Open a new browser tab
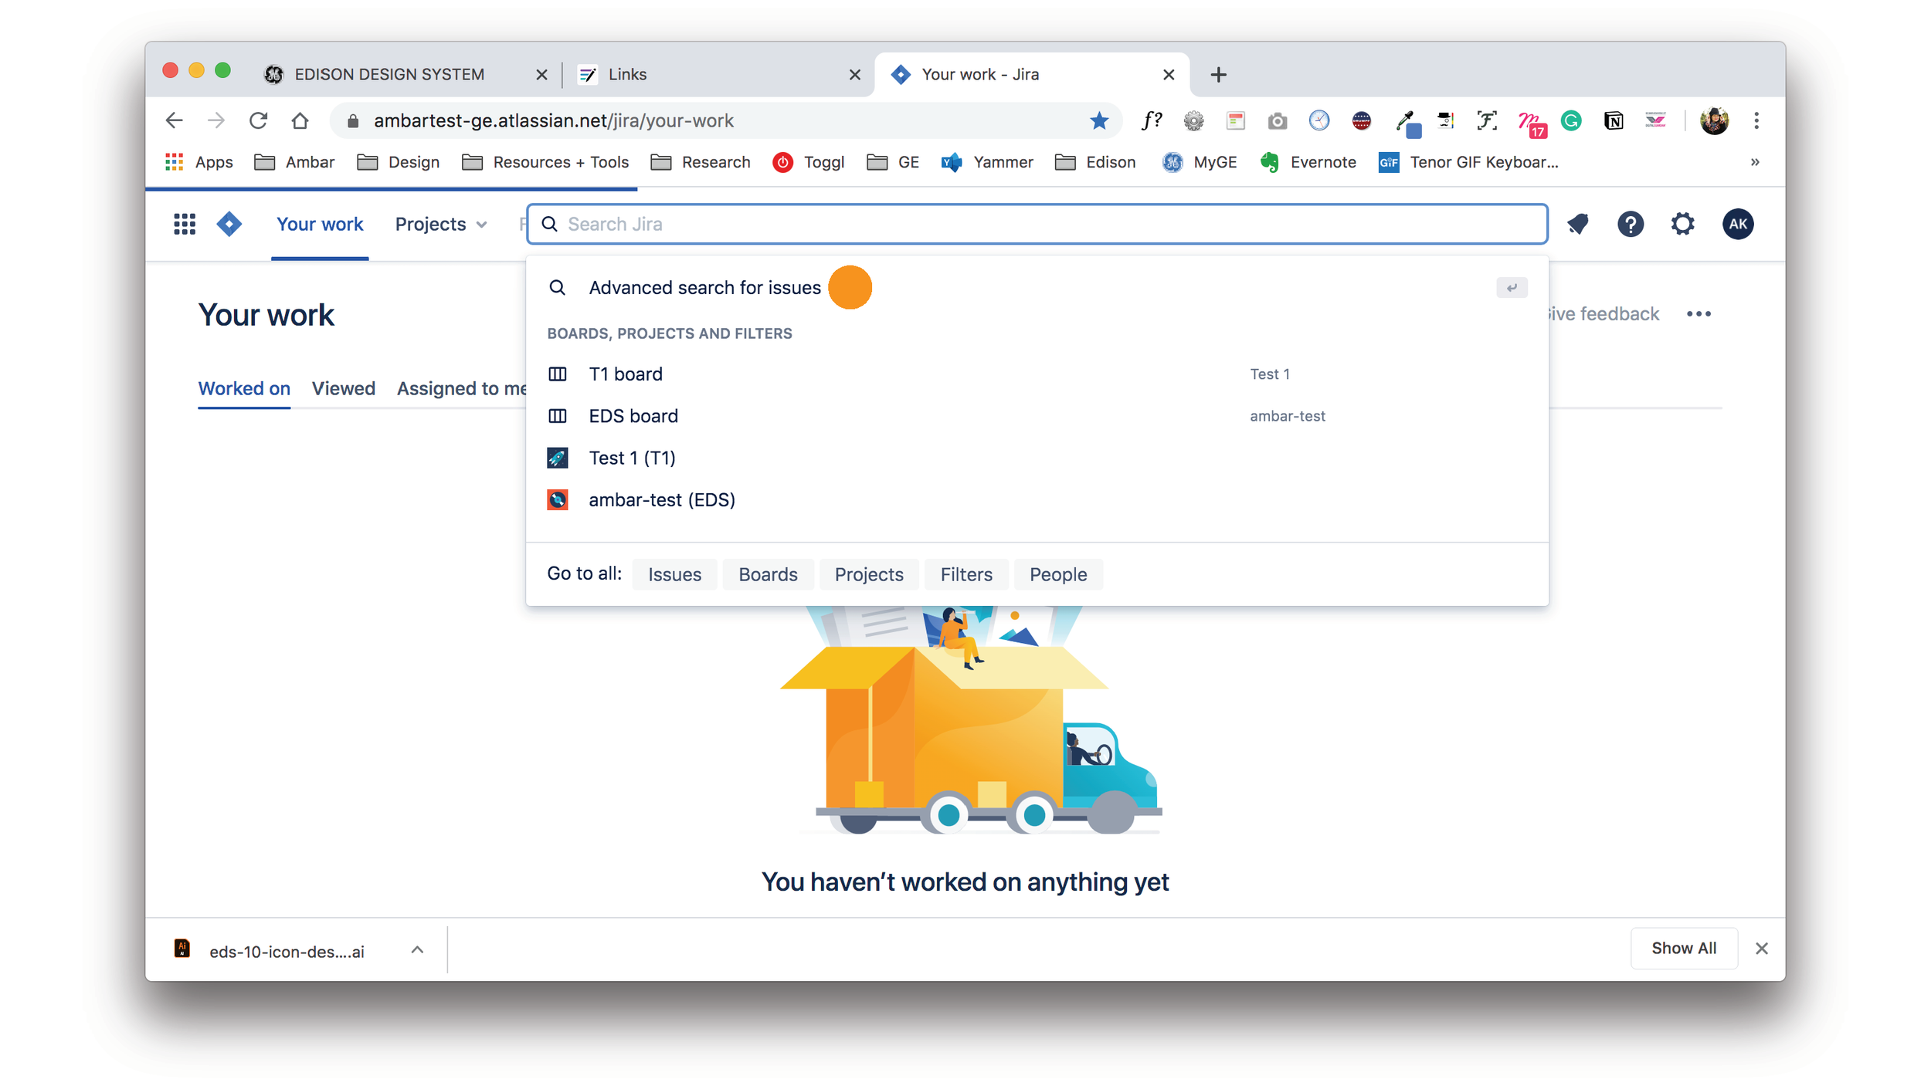The width and height of the screenshot is (1931, 1086). tap(1218, 74)
